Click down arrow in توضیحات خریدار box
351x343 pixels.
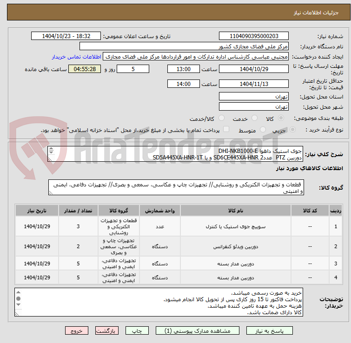tap(18, 304)
